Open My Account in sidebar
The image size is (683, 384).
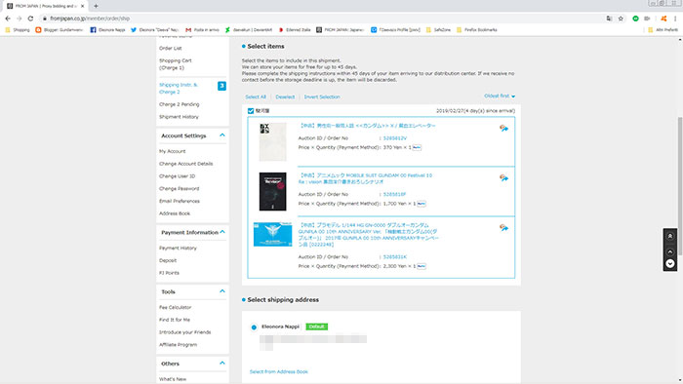173,151
